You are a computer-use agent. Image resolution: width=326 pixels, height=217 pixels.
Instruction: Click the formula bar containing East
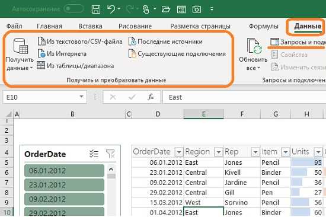coord(244,97)
